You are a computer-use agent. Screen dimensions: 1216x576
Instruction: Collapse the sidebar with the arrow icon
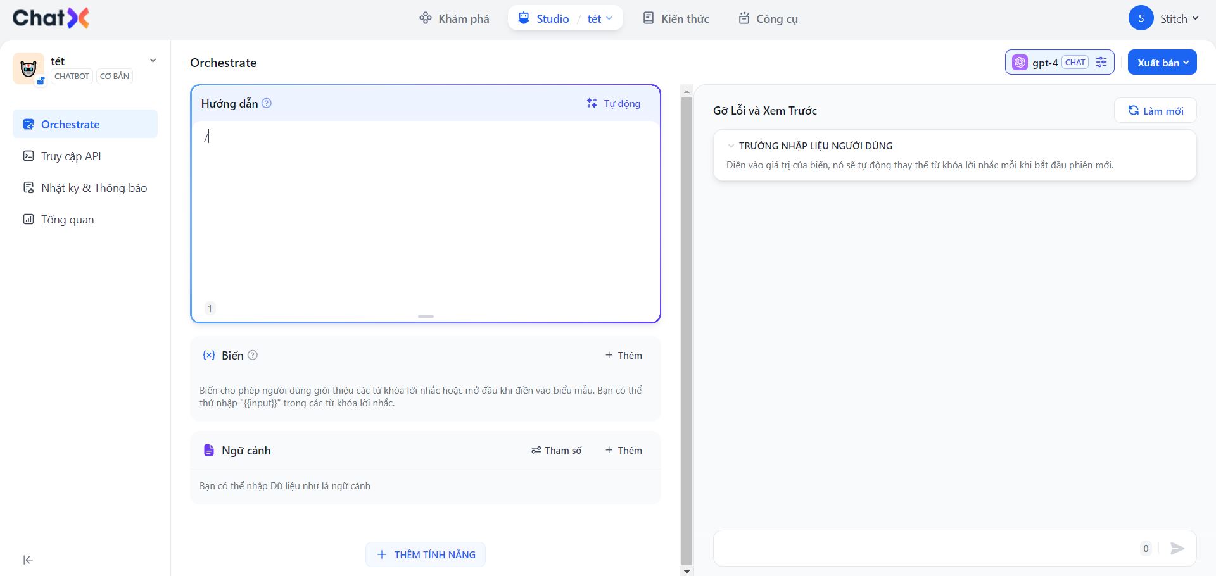tap(28, 560)
